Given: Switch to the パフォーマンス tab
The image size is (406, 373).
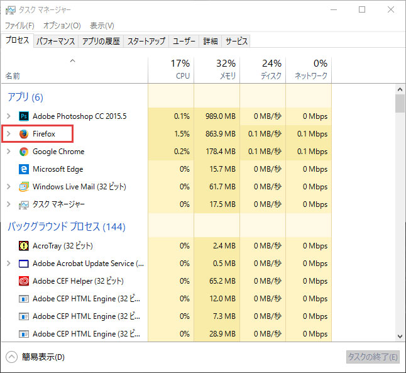Looking at the screenshot, I should pos(56,42).
